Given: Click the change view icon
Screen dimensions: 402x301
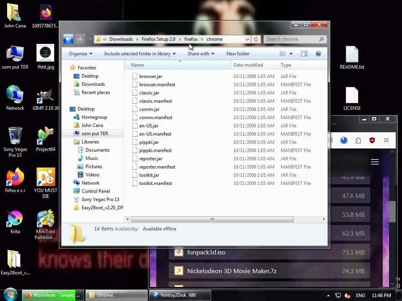Looking at the screenshot, I should [x=283, y=54].
